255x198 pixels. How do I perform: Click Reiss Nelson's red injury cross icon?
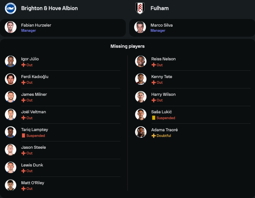click(x=154, y=65)
